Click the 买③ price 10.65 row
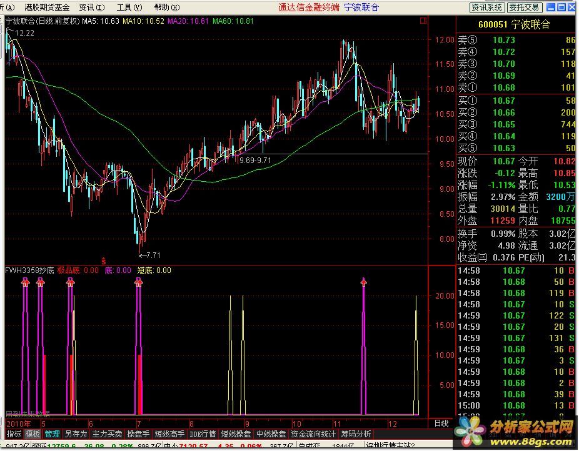The width and height of the screenshot is (579, 451). [x=516, y=124]
